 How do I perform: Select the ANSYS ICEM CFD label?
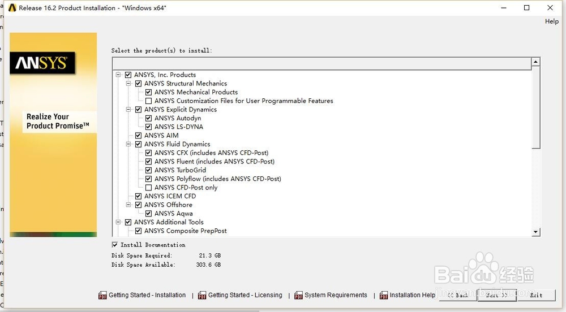pyautogui.click(x=170, y=196)
